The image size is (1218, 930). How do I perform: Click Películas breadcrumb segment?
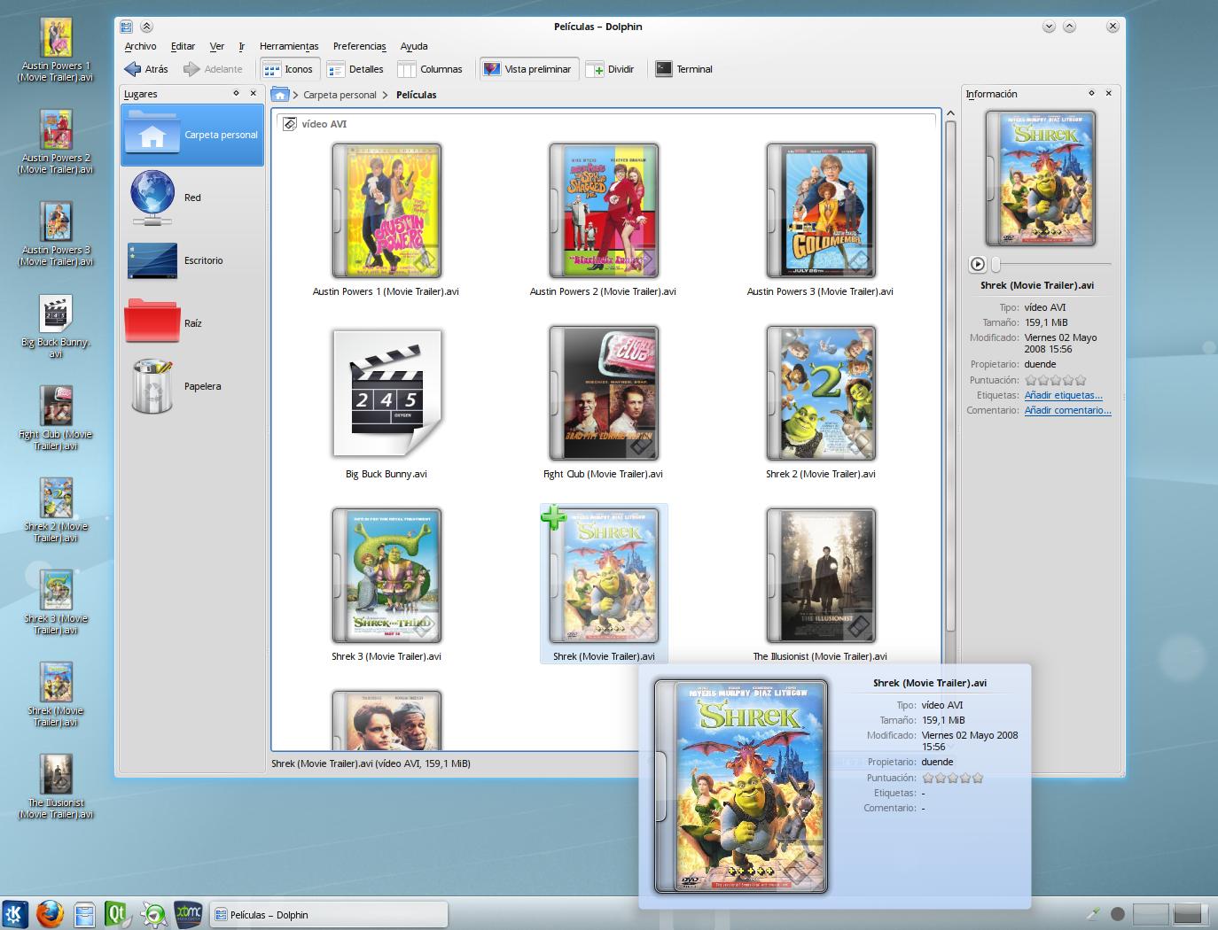tap(416, 95)
